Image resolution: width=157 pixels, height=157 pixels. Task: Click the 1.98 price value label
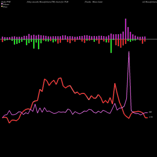(x=151, y=117)
